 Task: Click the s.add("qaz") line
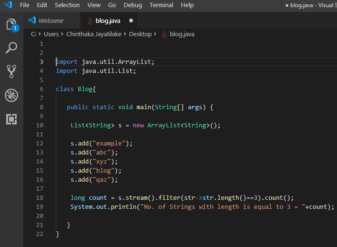pyautogui.click(x=94, y=180)
